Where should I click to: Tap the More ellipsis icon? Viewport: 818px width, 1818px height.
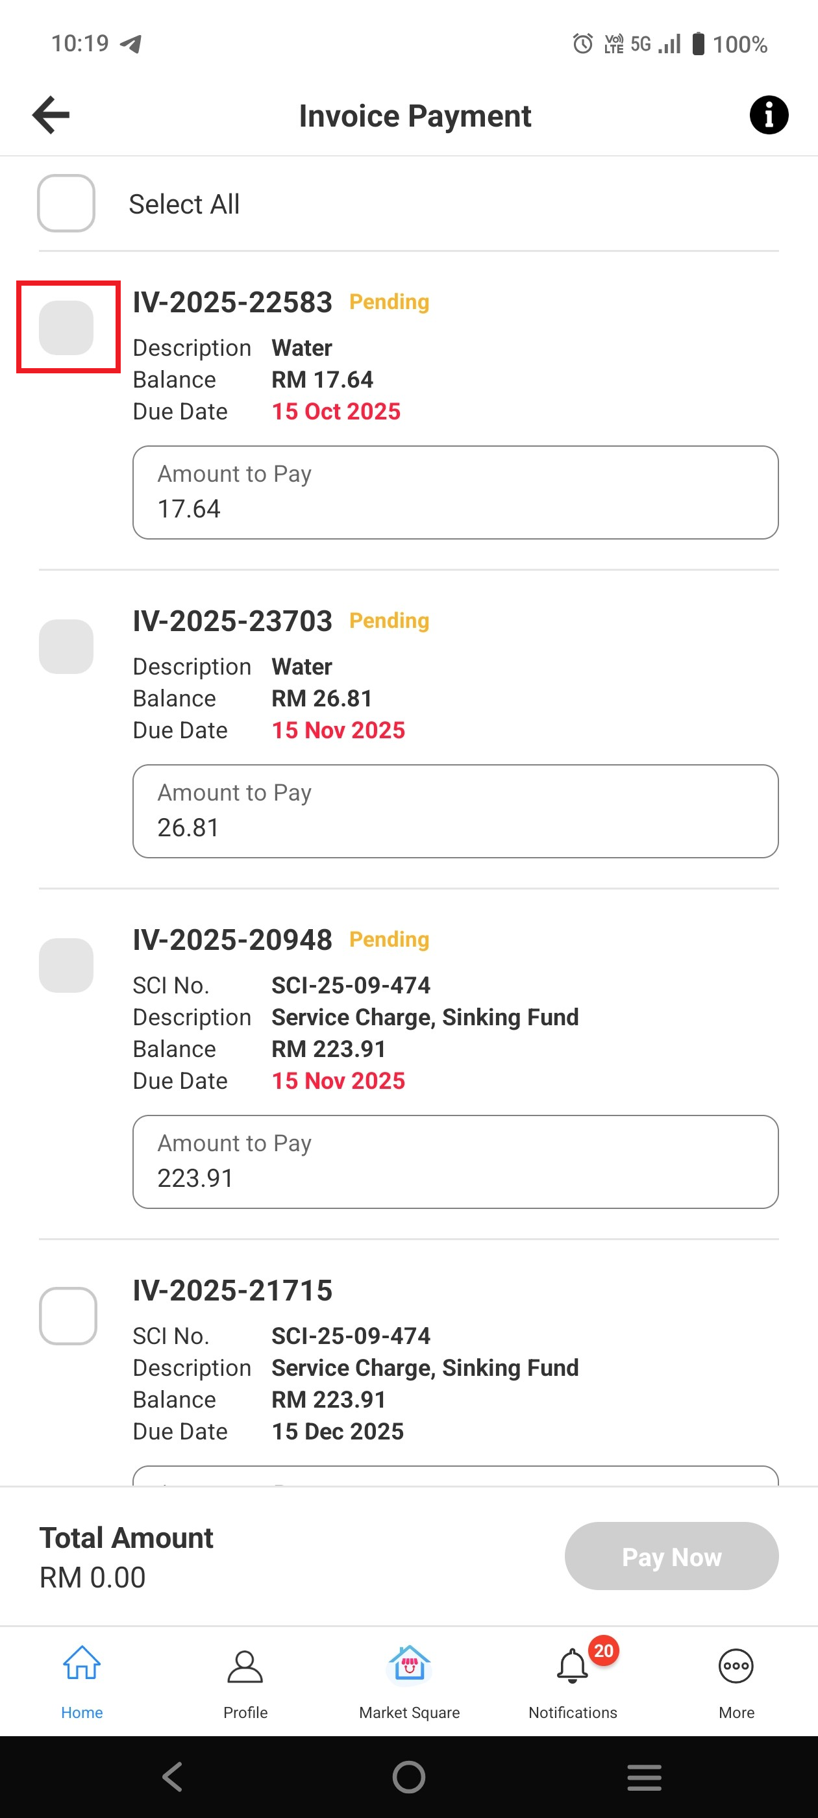click(736, 1667)
